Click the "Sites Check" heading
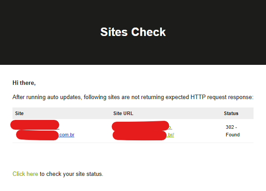266x191 pixels. click(x=133, y=32)
